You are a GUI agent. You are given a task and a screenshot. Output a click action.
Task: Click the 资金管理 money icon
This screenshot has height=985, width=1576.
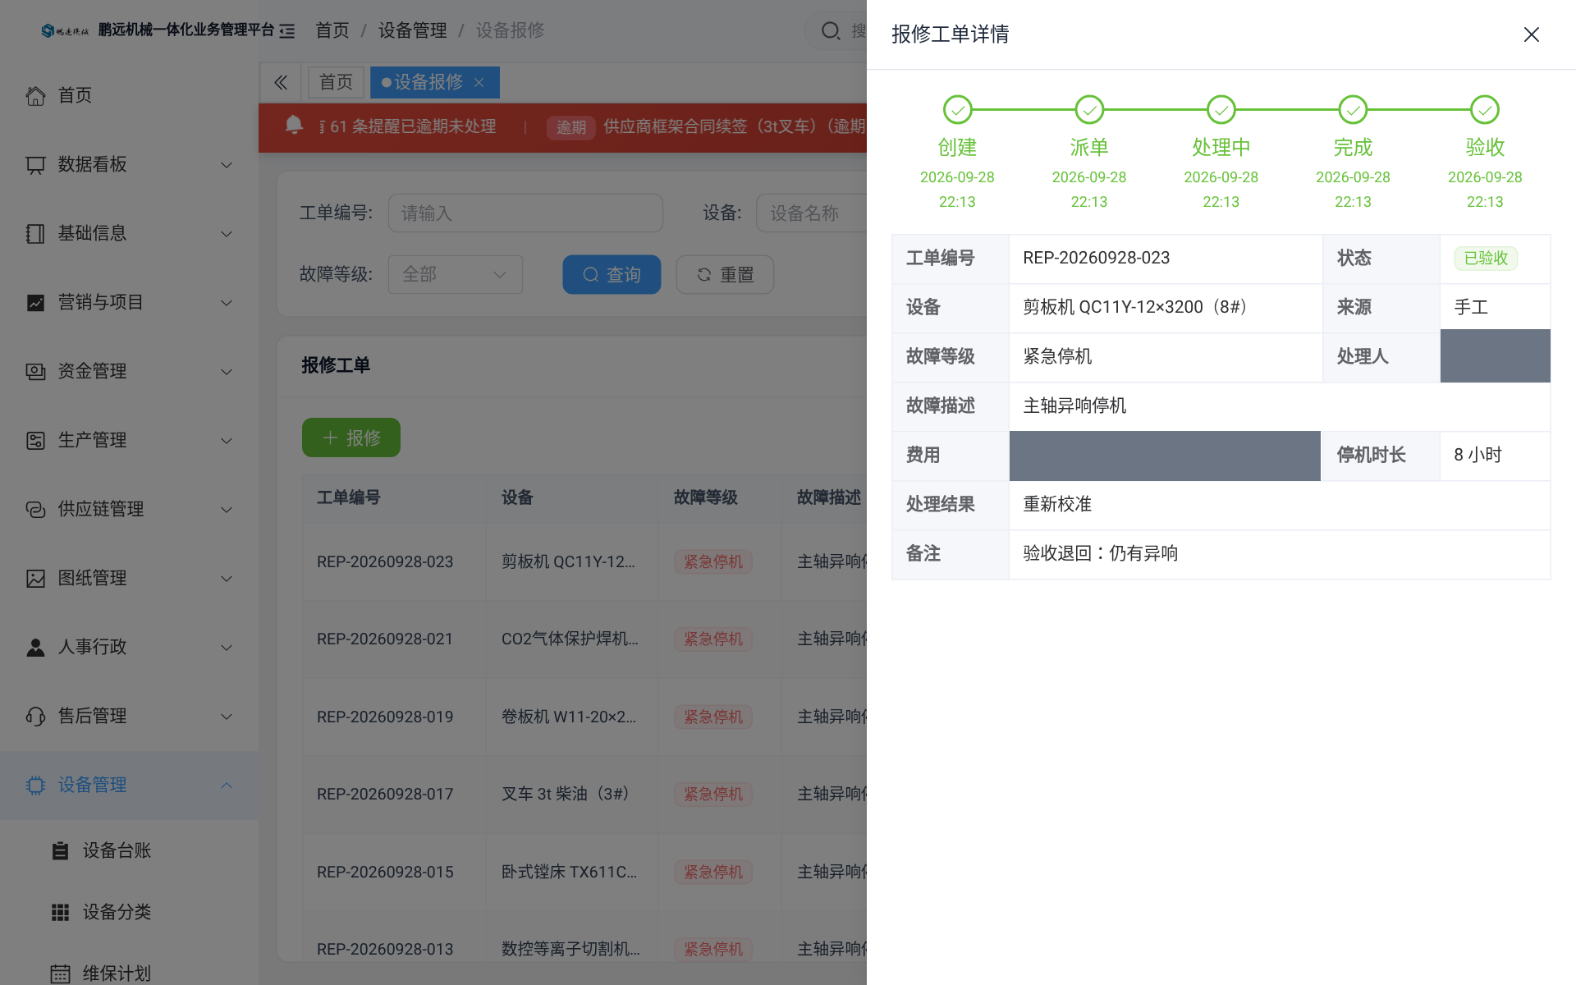point(35,371)
